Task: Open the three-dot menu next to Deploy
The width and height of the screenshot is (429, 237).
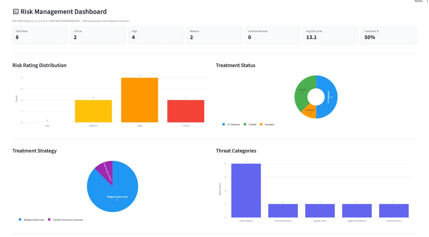Action: (x=427, y=1)
